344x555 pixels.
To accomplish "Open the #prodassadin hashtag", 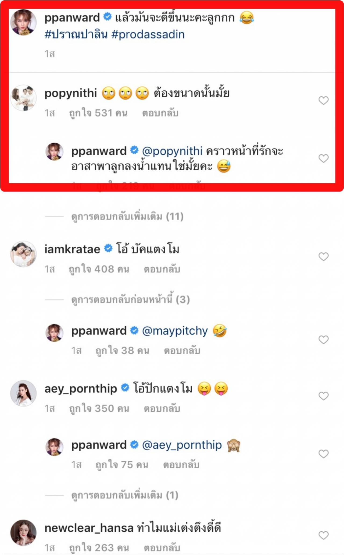I will point(148,35).
